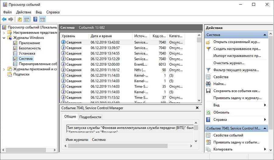Open the Вид submenu in Actions
The width and height of the screenshot is (274, 160).
point(265,105)
